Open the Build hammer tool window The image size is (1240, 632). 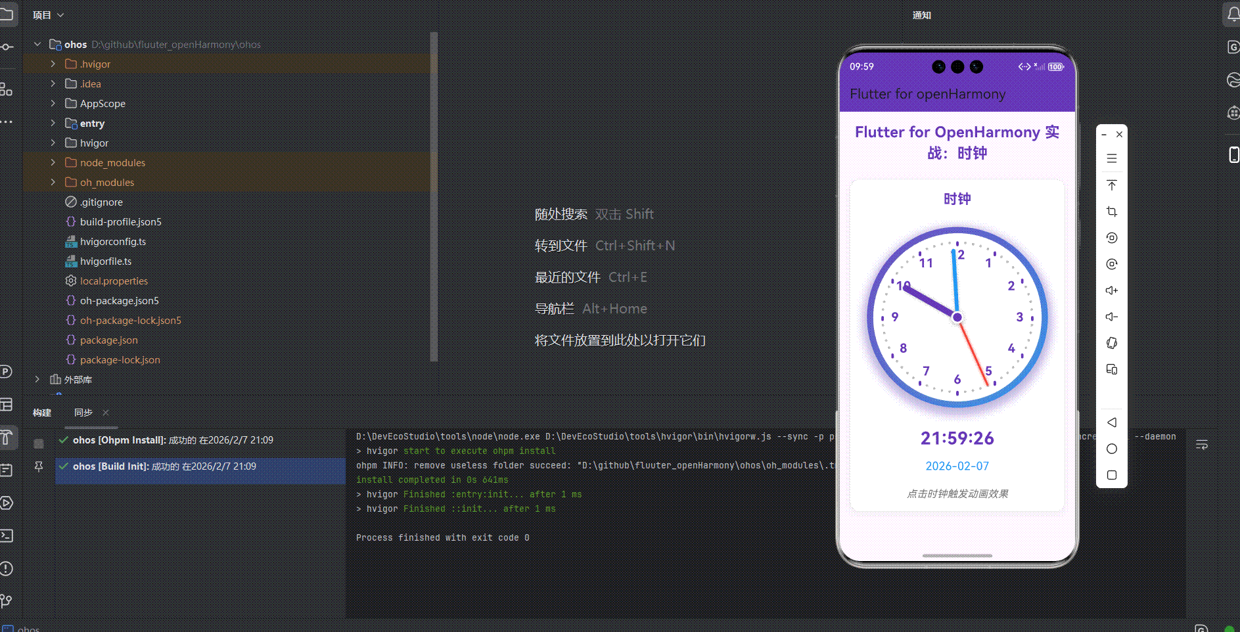[x=7, y=437]
